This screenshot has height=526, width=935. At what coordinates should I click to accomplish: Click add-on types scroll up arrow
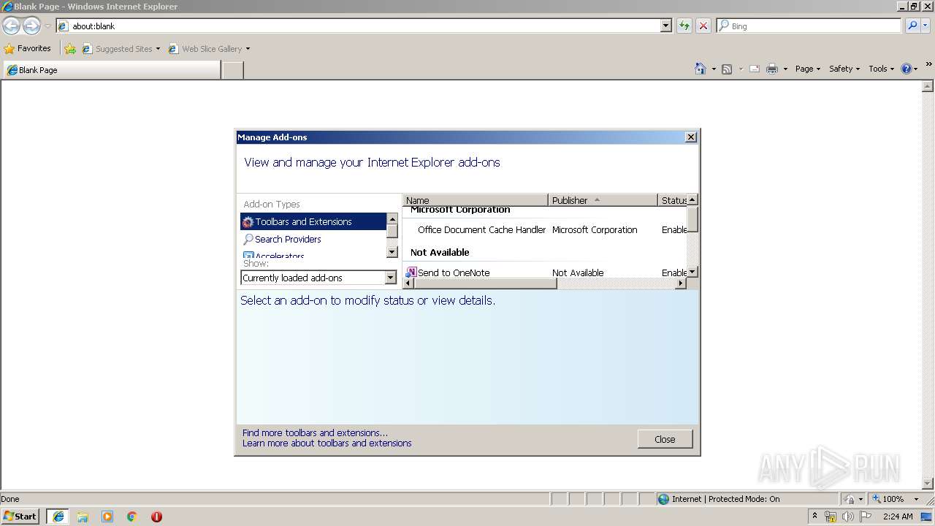(x=392, y=219)
